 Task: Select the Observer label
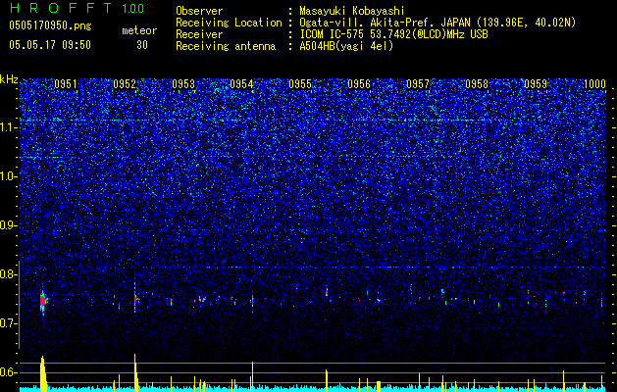click(x=199, y=11)
